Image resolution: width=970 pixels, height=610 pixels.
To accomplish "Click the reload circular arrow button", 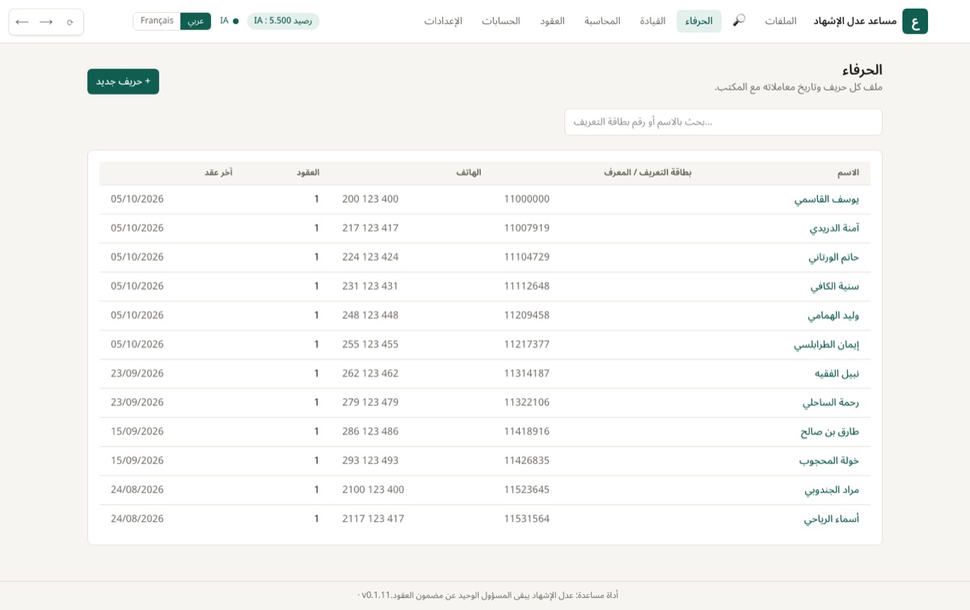I will tap(70, 22).
